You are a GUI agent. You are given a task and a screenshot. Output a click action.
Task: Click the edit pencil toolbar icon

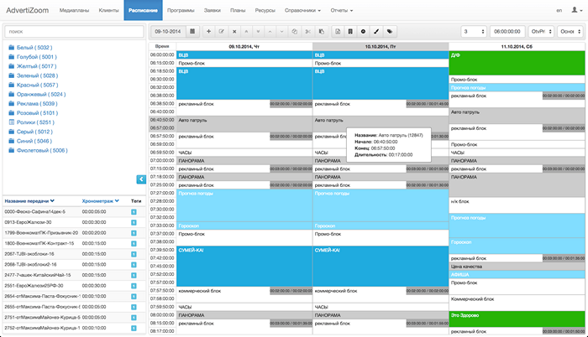point(222,32)
